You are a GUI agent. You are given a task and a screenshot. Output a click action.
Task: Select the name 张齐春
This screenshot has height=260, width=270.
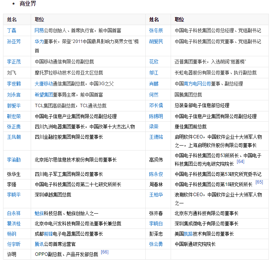point(156,213)
